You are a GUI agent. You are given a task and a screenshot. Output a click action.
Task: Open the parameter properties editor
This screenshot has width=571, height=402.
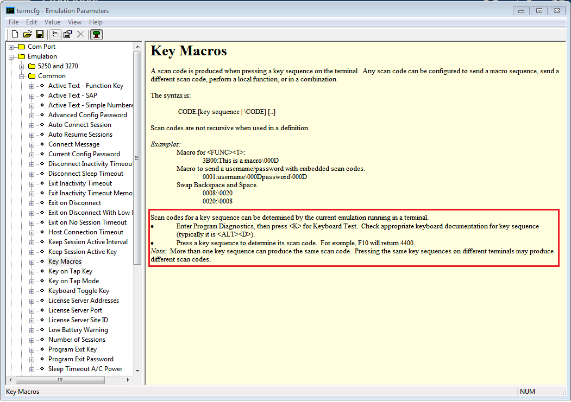click(67, 34)
